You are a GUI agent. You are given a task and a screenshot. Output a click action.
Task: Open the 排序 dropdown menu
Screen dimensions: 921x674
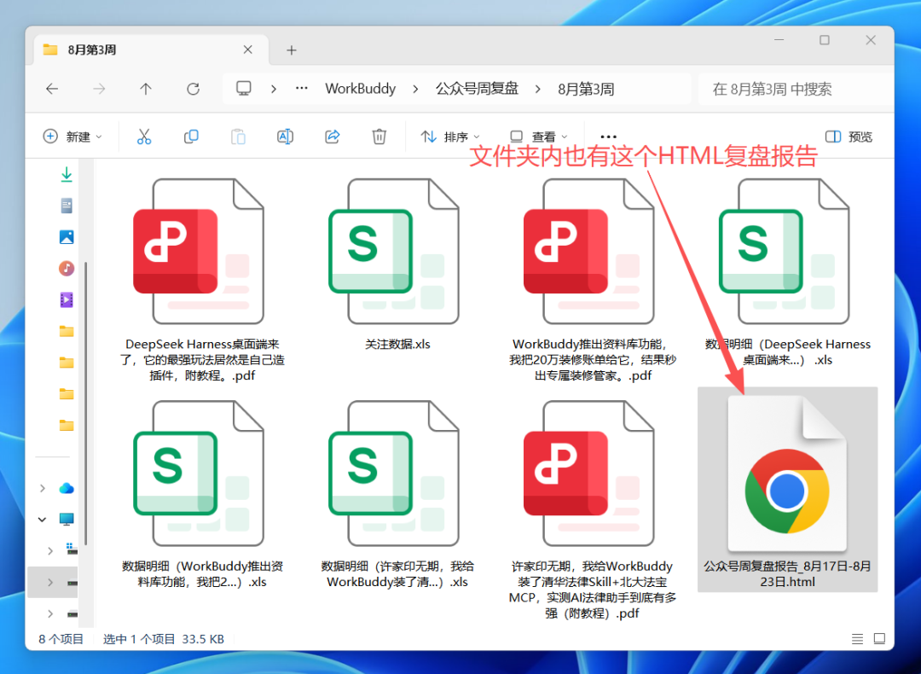[450, 137]
